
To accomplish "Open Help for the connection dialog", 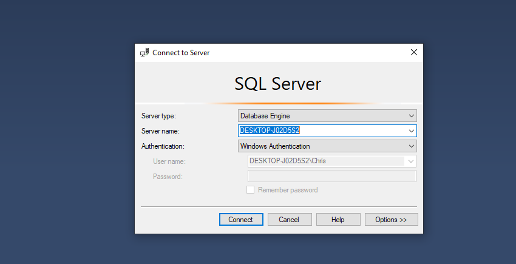I will pos(338,220).
